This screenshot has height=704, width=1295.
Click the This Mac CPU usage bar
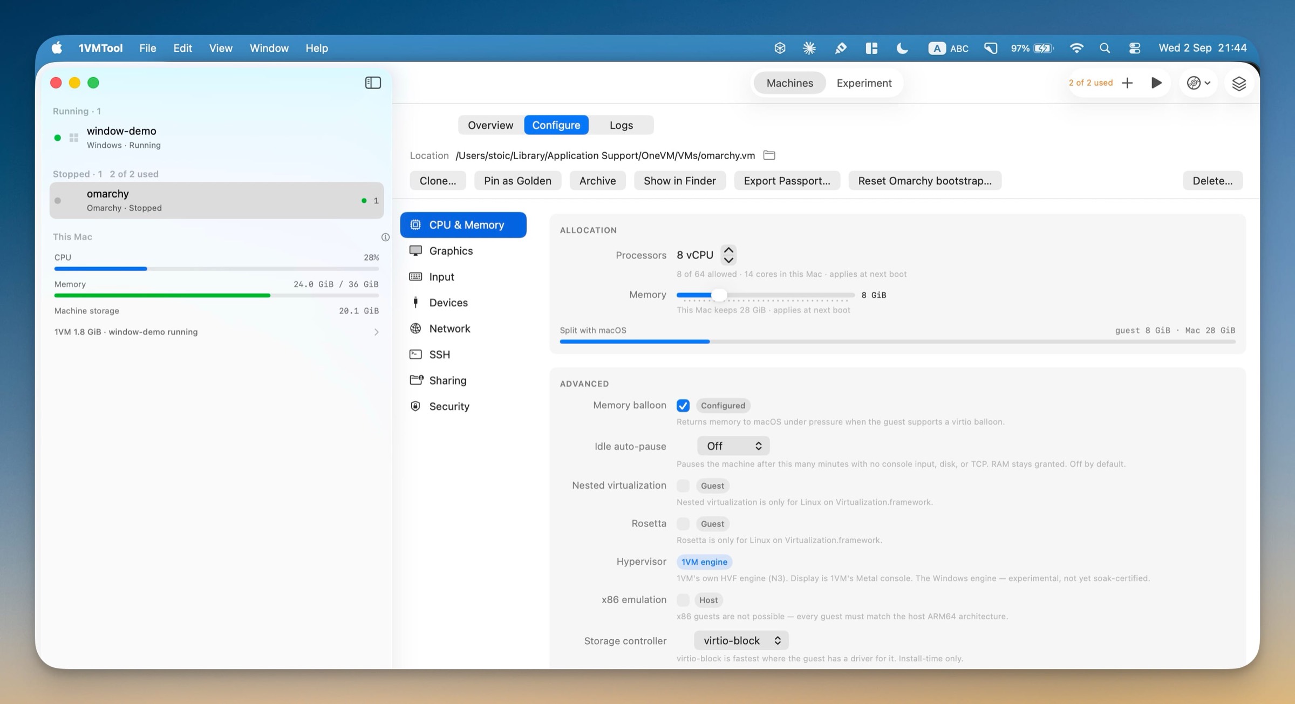click(216, 269)
